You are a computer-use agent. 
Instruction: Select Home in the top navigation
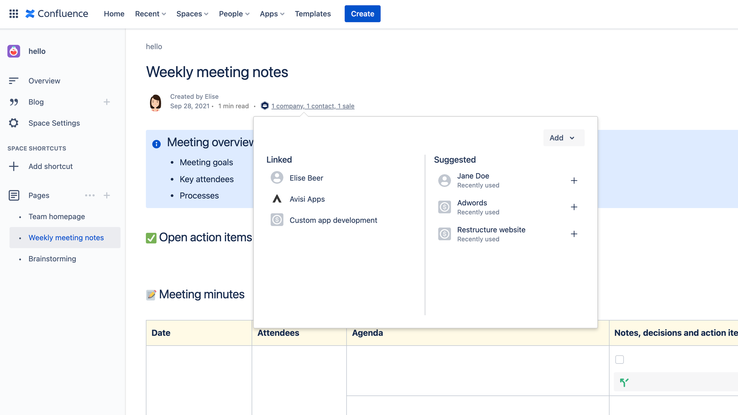(x=114, y=14)
